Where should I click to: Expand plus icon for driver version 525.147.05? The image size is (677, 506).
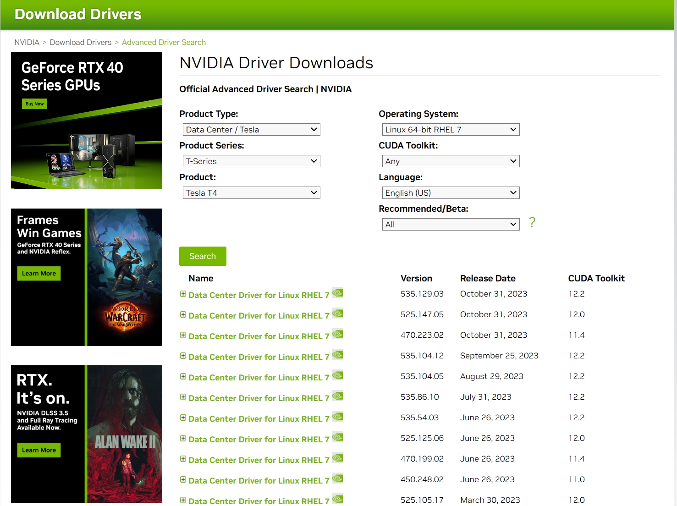point(183,315)
